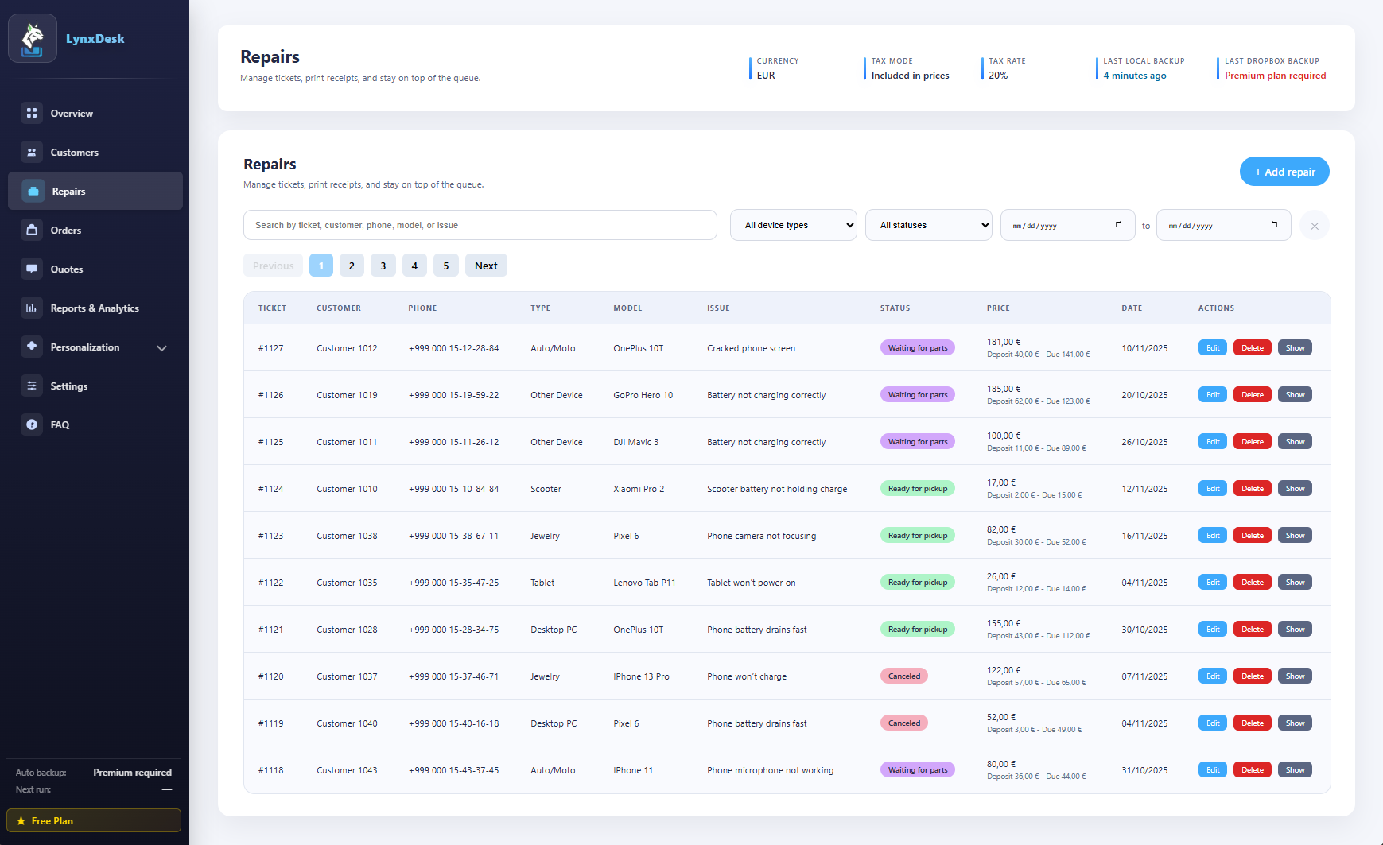1383x845 pixels.
Task: Open the Quotes sidebar icon
Action: 32,269
